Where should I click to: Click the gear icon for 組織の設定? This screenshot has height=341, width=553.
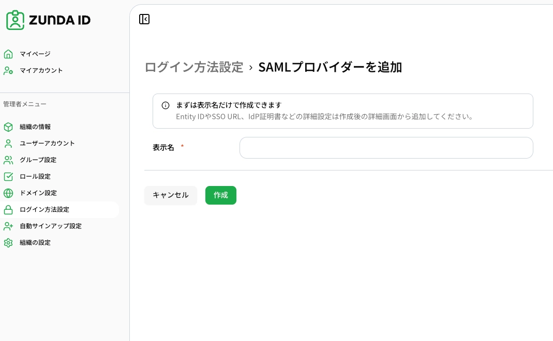[8, 243]
